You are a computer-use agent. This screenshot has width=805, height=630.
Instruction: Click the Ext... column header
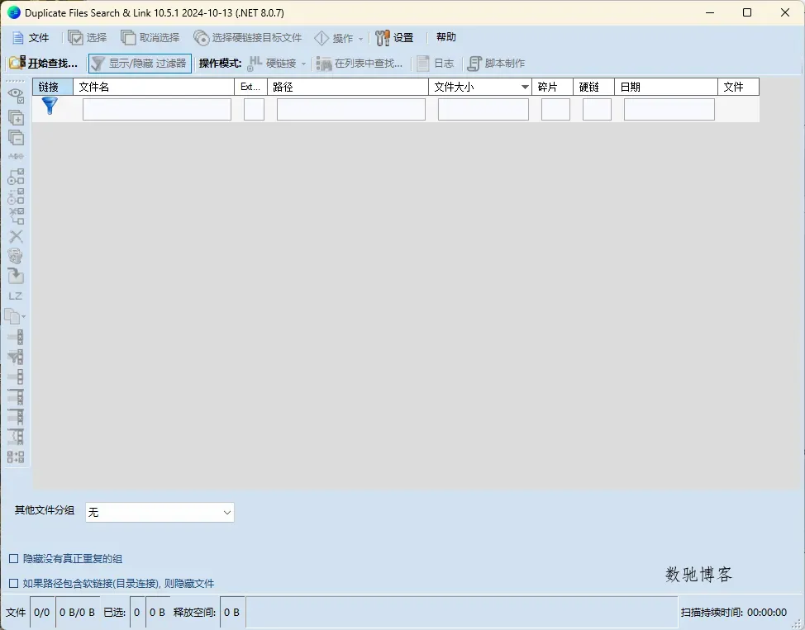pyautogui.click(x=250, y=87)
